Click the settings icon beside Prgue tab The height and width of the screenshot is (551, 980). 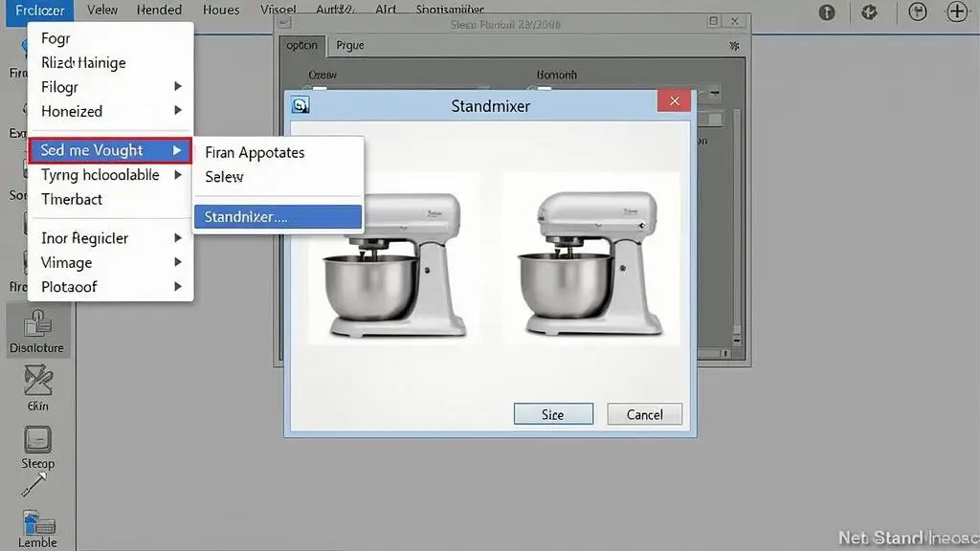click(x=734, y=46)
